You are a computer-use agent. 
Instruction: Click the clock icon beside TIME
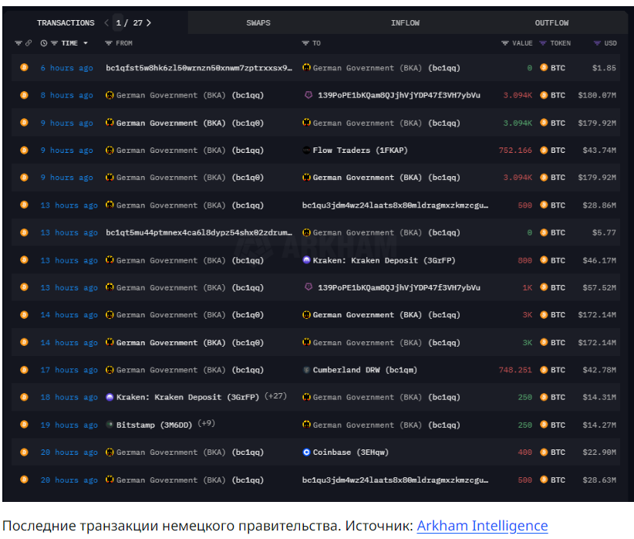(x=44, y=43)
